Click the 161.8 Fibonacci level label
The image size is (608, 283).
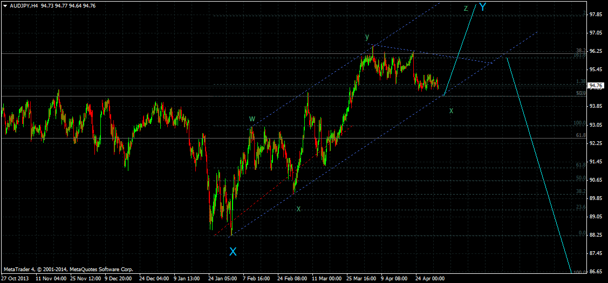(x=579, y=56)
